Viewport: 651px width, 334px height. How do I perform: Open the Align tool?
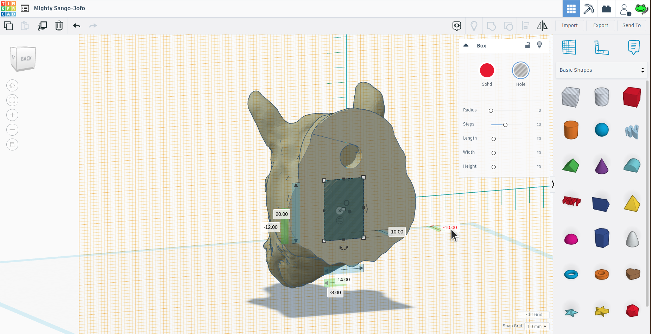(526, 26)
